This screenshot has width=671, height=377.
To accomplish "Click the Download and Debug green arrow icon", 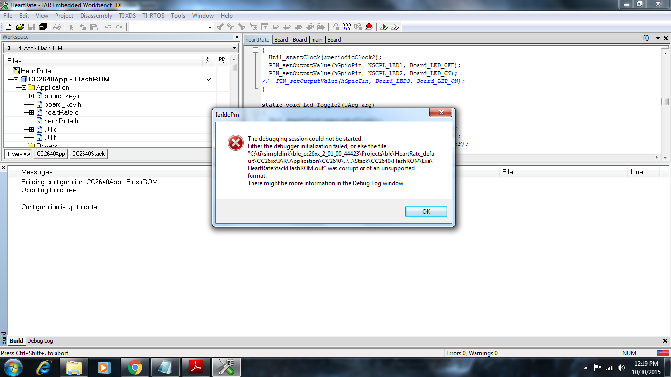I will tap(383, 27).
